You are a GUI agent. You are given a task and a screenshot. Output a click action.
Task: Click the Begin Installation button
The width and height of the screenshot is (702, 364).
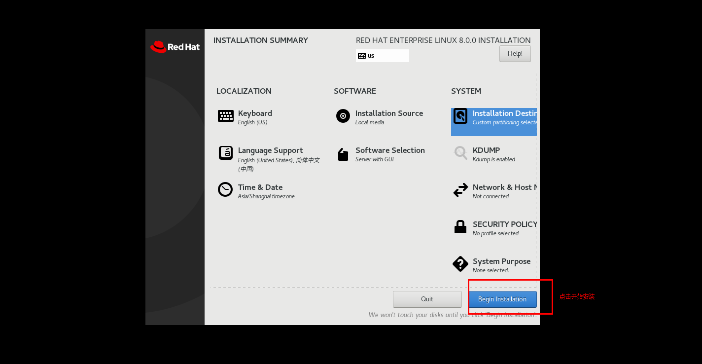(x=502, y=299)
